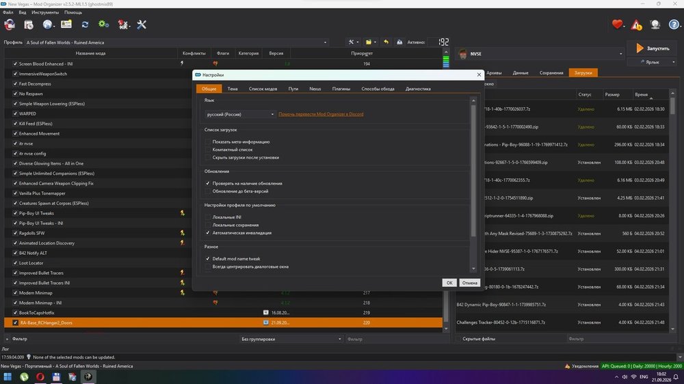Enable the Компактный список checkbox
The height and width of the screenshot is (384, 684).
[208, 150]
